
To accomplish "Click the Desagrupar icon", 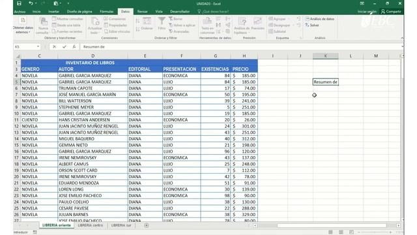I will click(280, 25).
